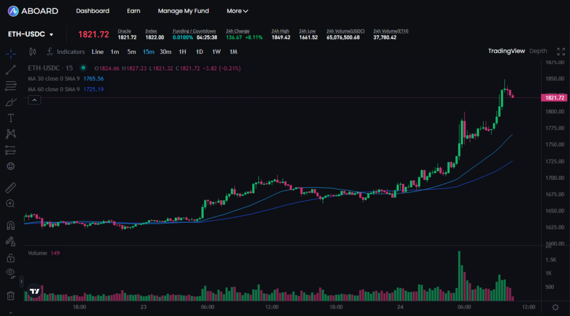Select the trend line drawing tool
This screenshot has height=316, width=570.
click(x=11, y=70)
